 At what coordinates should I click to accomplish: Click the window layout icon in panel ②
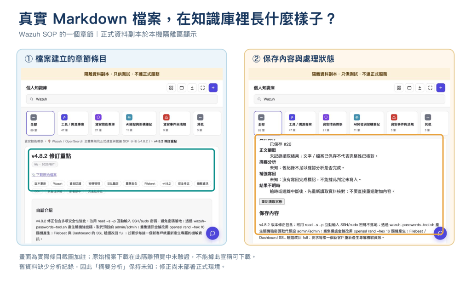point(409,88)
